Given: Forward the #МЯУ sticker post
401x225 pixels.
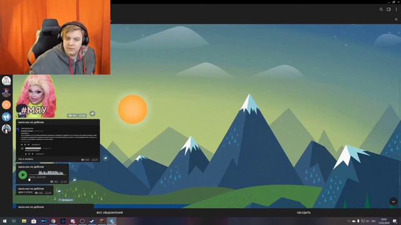Looking at the screenshot, I should pyautogui.click(x=92, y=113).
